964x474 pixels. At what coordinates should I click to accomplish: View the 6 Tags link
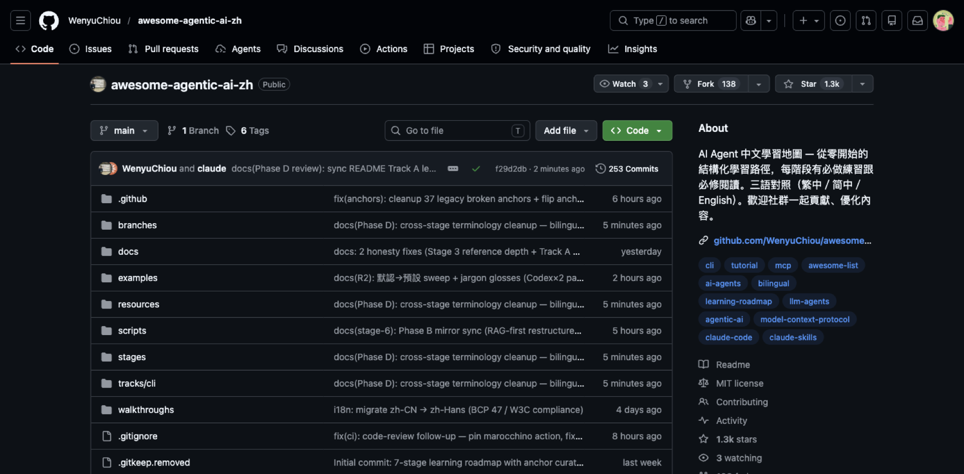[248, 130]
